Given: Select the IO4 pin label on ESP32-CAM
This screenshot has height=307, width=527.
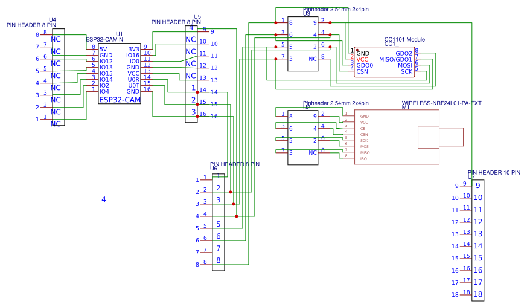Looking at the screenshot, I should [x=104, y=92].
